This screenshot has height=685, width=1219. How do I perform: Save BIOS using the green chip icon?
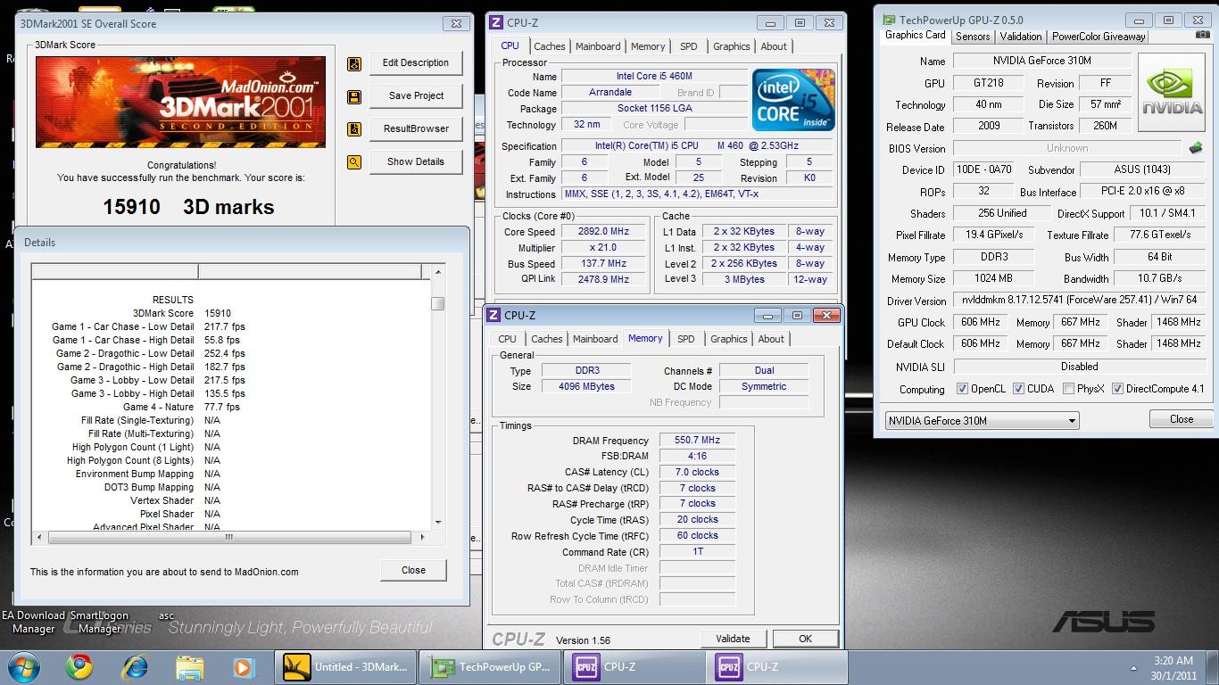[x=1196, y=148]
